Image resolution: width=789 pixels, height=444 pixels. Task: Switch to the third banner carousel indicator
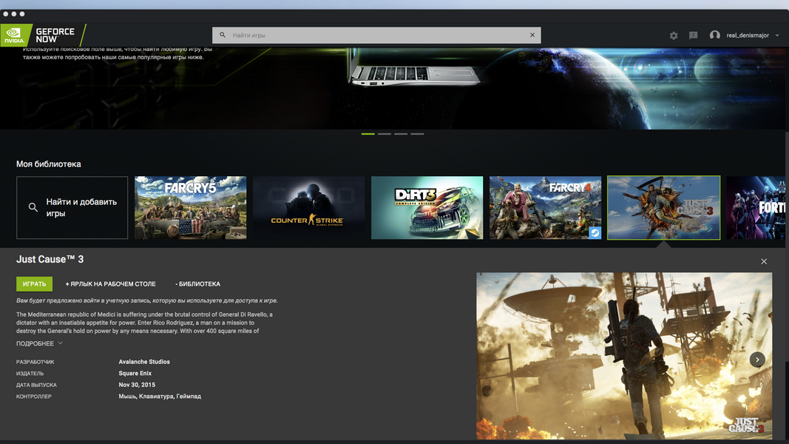point(401,134)
